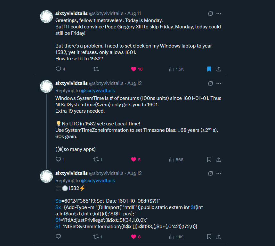
Task: Open more options on the second tweet
Action: pos(219,83)
